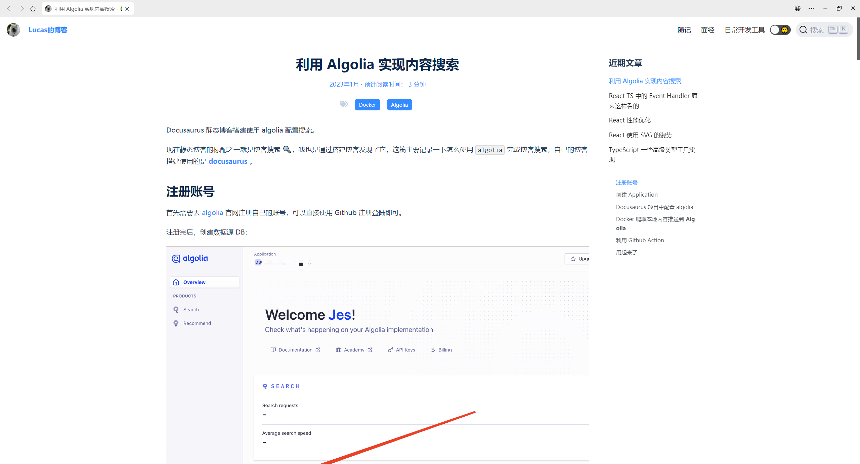Screen dimensions: 860x464
Task: Open the docusaurus link
Action: (x=228, y=161)
